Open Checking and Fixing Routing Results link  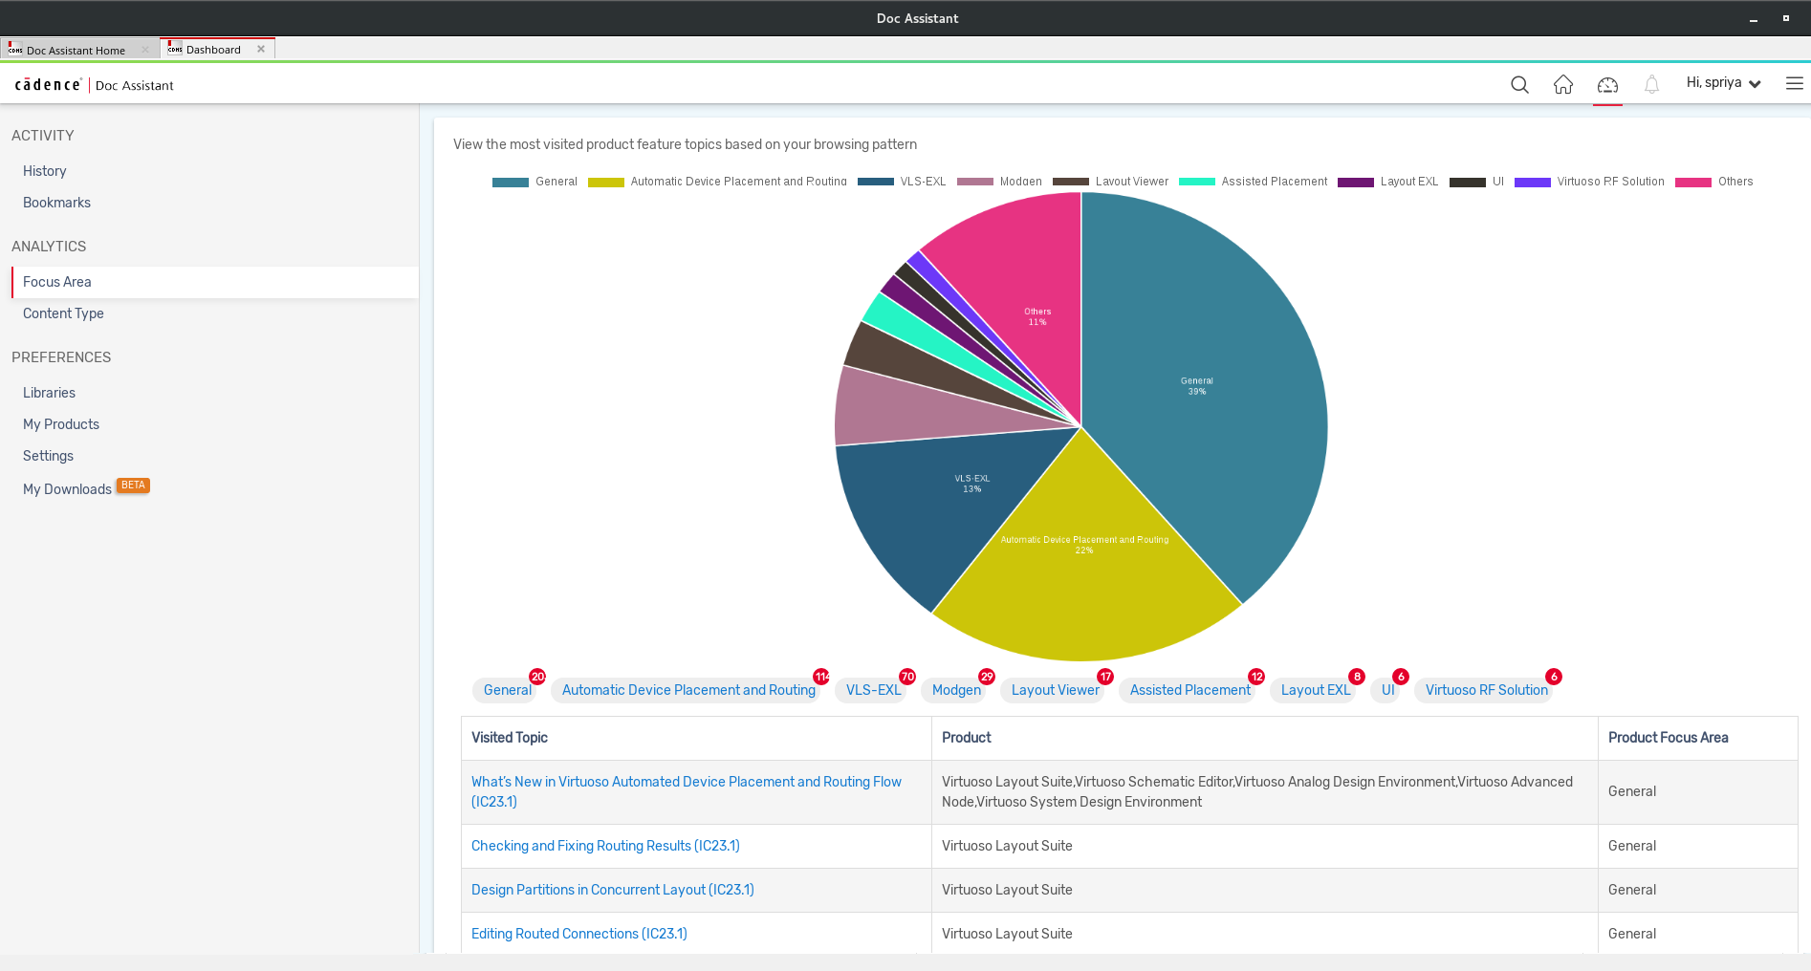605,846
